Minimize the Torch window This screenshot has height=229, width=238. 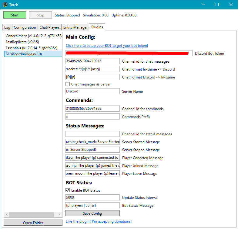click(x=203, y=5)
